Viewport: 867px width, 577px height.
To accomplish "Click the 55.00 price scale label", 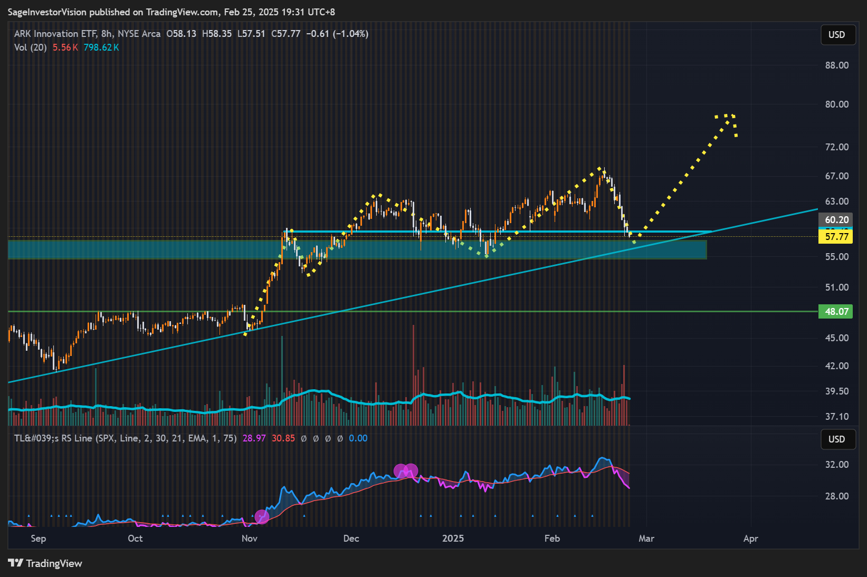I will point(837,257).
